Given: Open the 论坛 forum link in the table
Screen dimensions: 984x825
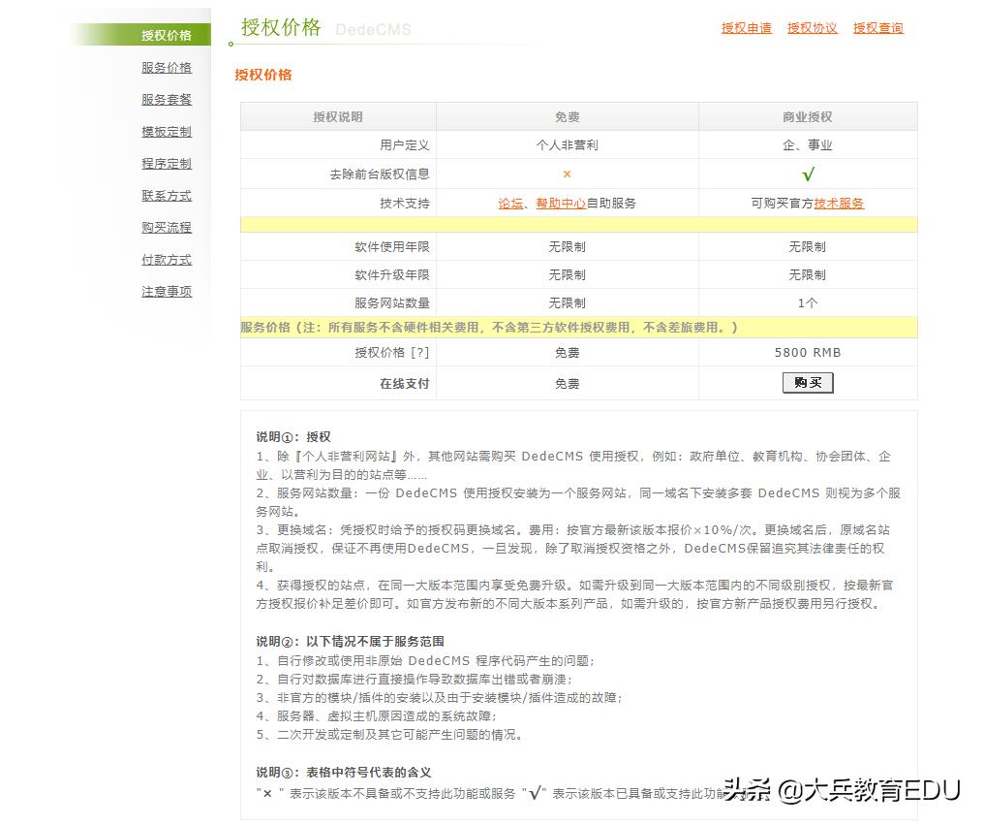Looking at the screenshot, I should [x=510, y=204].
